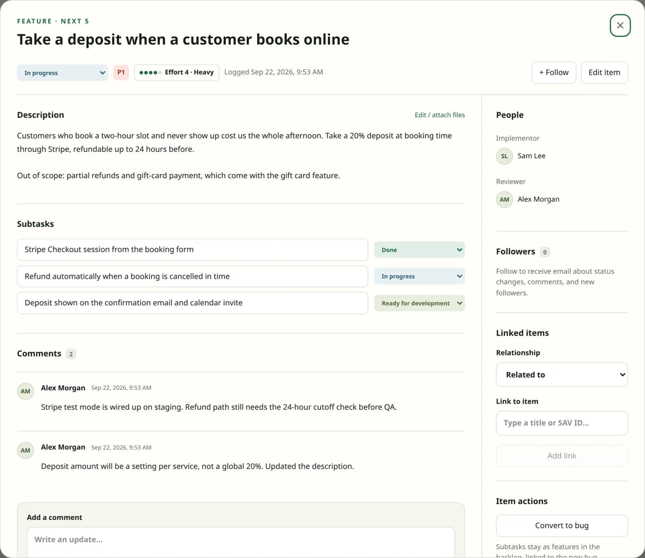Click the Add link button
645x558 pixels.
[x=562, y=456]
